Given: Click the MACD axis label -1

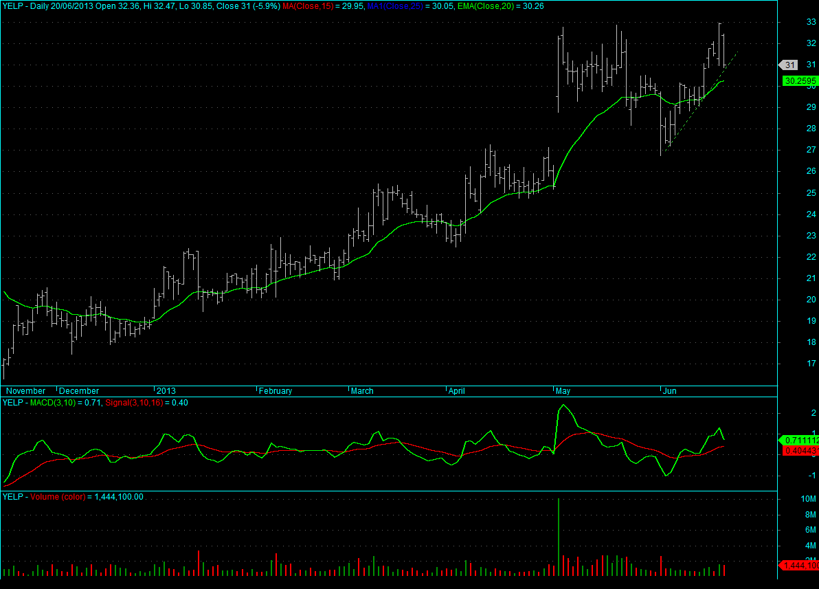Looking at the screenshot, I should click(x=811, y=476).
